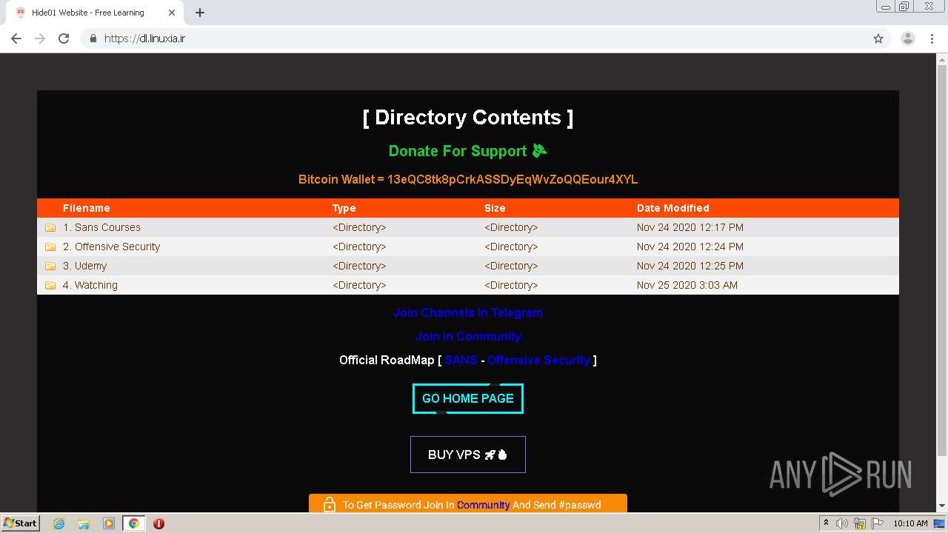Click Nov 24 2020 12:24 PM date
Viewport: 948px width, 533px height.
coord(690,247)
